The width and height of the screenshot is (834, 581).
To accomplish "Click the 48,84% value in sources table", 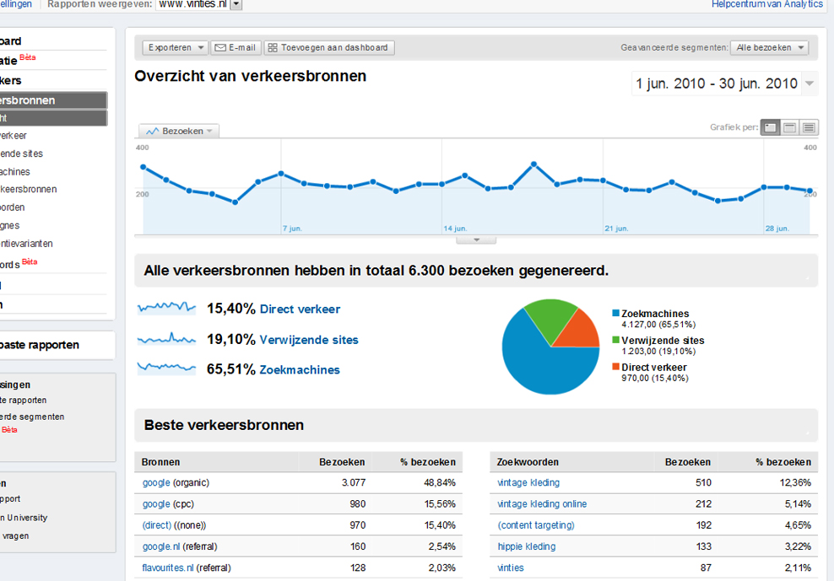I will 440,482.
